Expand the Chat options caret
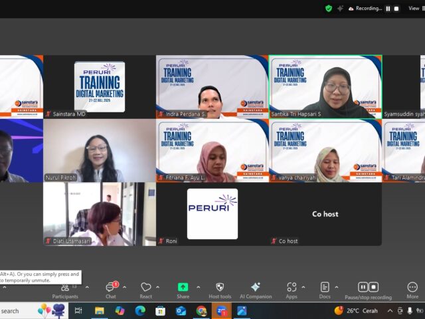This screenshot has height=319, width=425. (124, 287)
